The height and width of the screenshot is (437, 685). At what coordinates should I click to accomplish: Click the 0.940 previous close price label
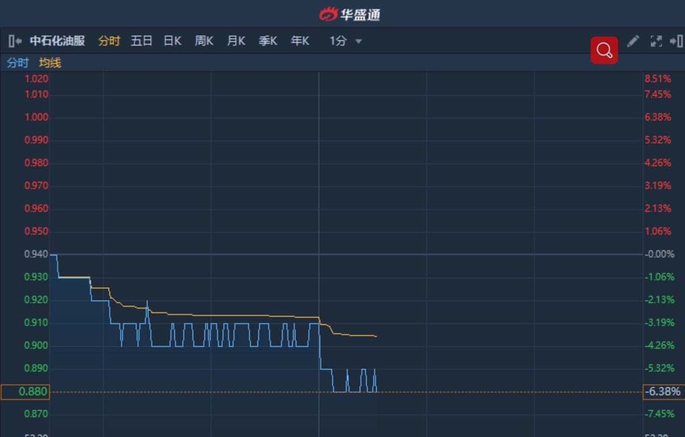[x=37, y=254]
